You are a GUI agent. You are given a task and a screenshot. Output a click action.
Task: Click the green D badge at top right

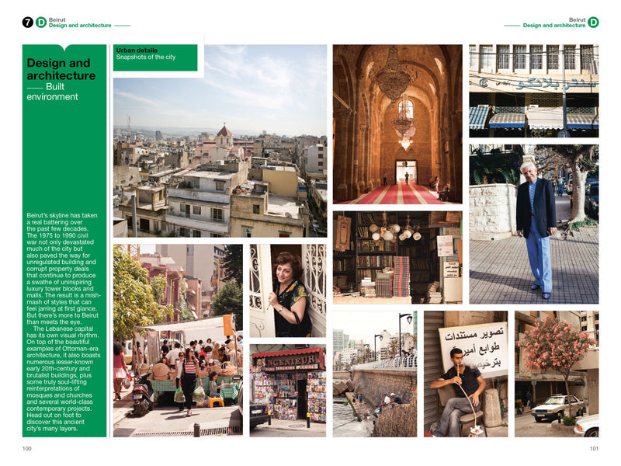593,23
